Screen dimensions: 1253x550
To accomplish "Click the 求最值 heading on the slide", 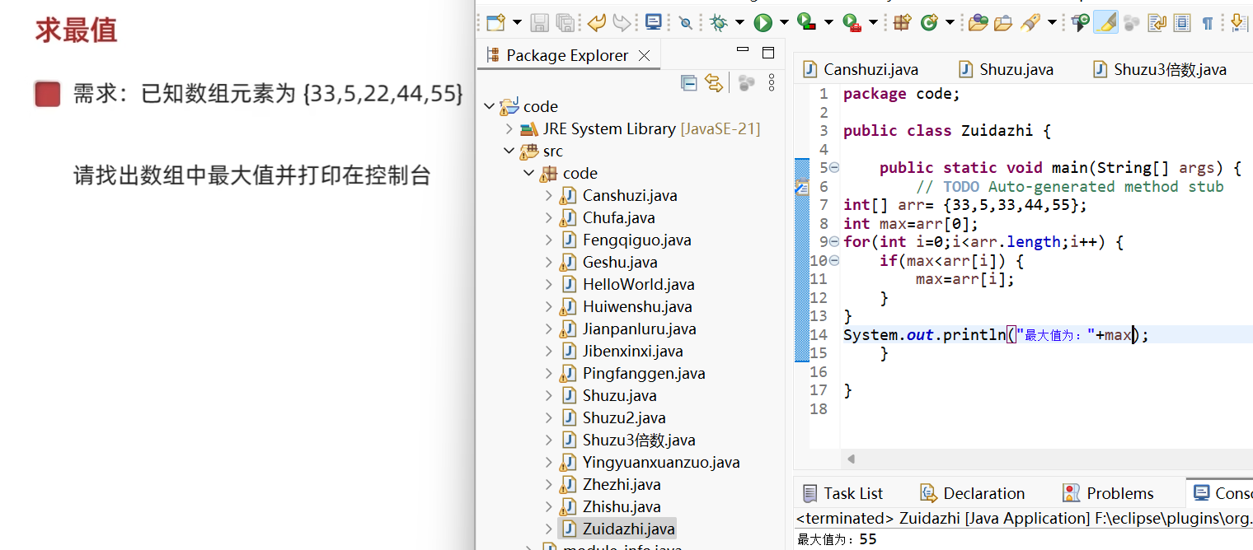I will click(x=76, y=30).
